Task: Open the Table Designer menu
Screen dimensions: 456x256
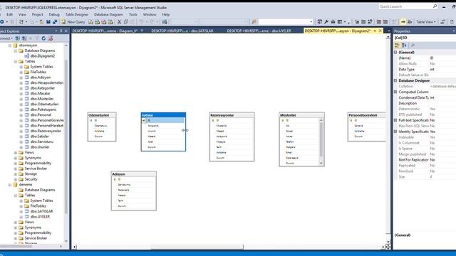Action: tap(77, 14)
